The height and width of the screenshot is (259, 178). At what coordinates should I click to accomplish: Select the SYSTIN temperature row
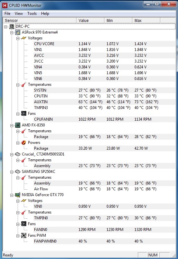pos(104,90)
